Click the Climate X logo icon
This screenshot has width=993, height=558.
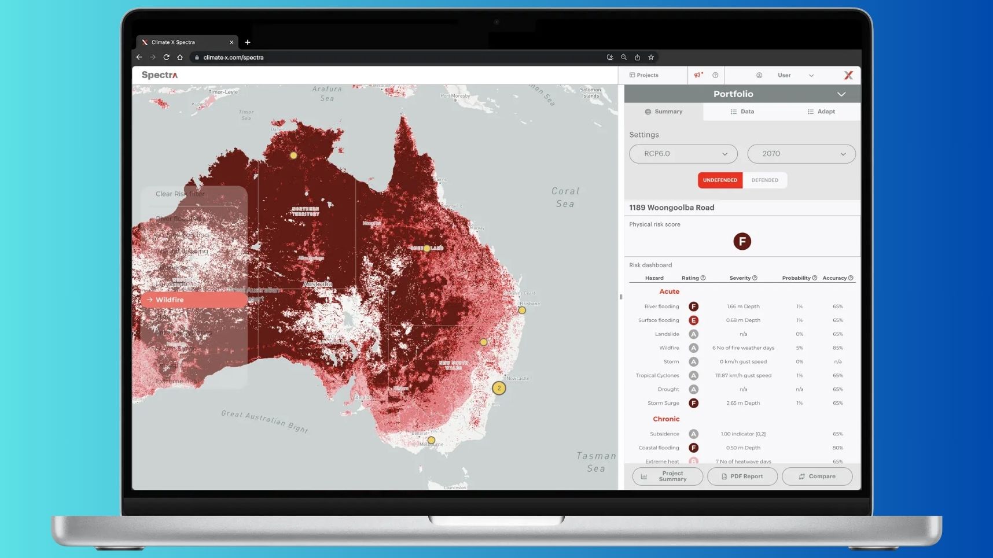tap(848, 75)
